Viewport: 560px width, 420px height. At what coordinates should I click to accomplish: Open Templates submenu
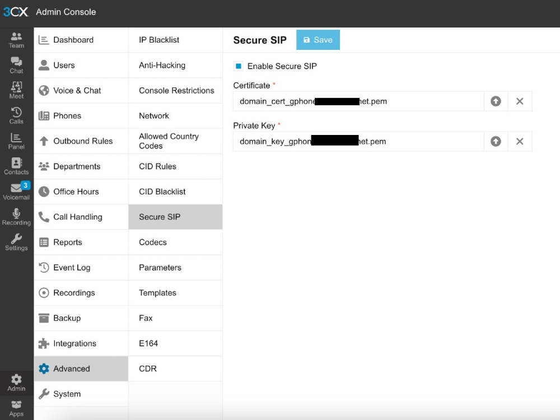(175, 293)
